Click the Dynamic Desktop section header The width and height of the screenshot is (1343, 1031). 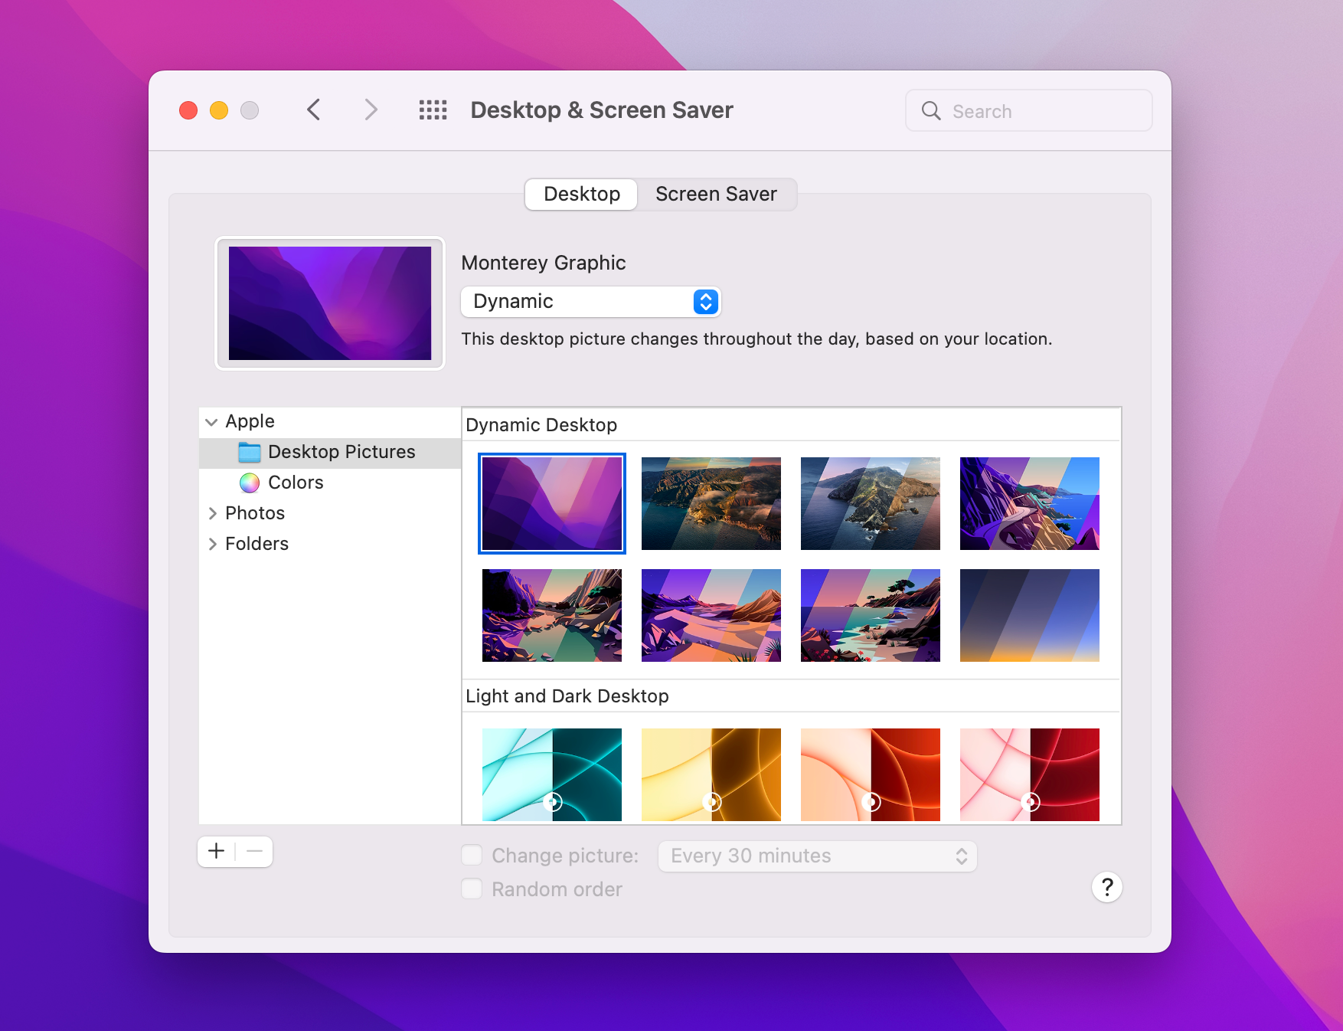point(541,425)
